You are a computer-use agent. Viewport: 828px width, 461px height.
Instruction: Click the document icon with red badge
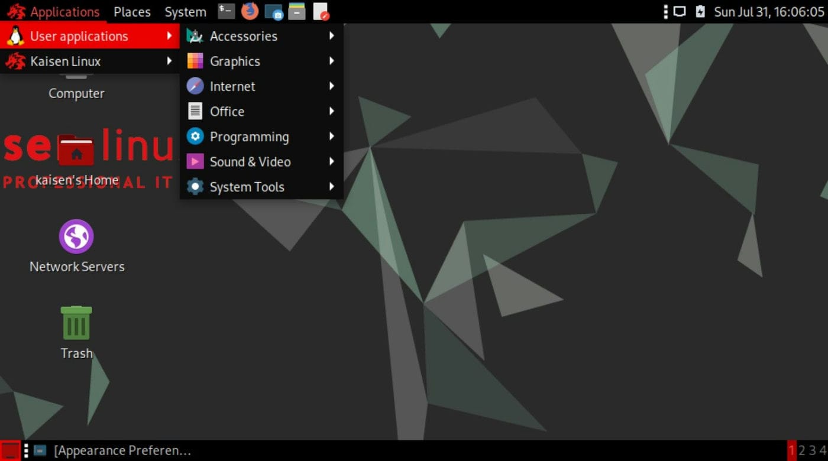[x=321, y=11]
